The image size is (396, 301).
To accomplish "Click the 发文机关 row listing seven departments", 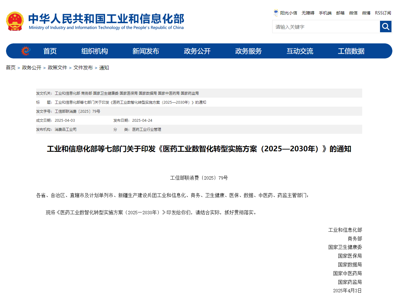I will 199,93.
